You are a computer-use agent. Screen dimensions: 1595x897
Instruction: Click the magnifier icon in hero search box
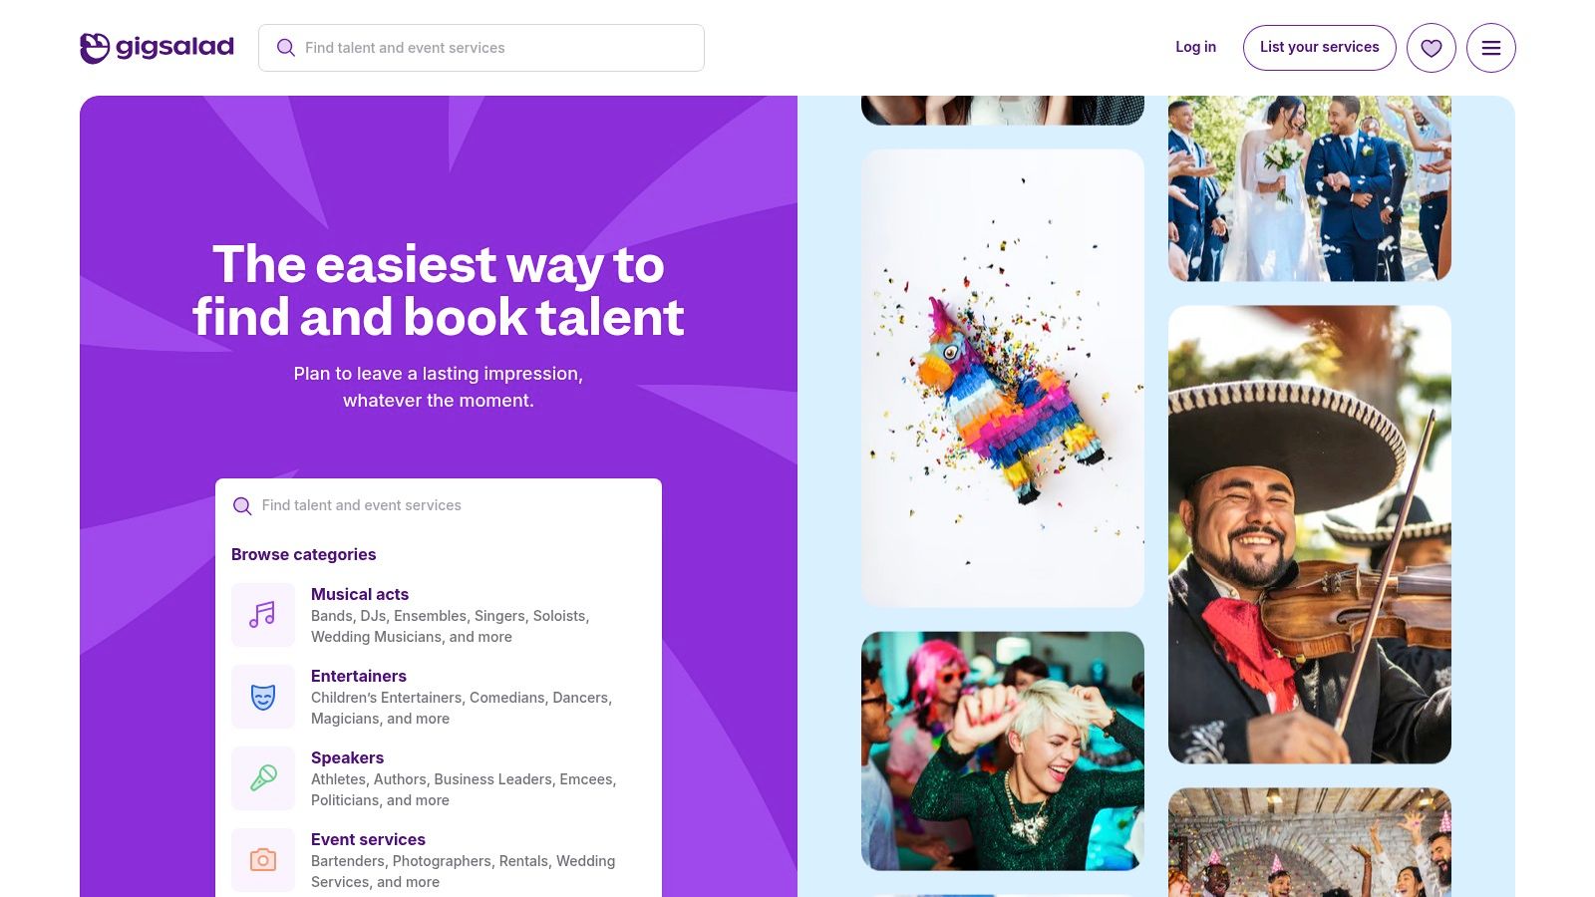click(242, 506)
